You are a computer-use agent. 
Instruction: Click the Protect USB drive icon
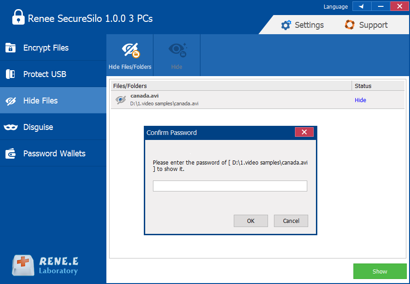(x=11, y=74)
